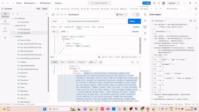Open the user avatar menu
The width and height of the screenshot is (199, 112).
[x=164, y=3]
